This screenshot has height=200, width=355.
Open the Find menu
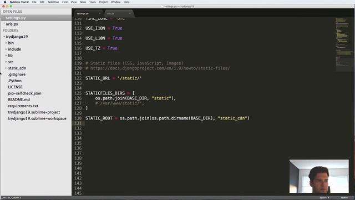click(65, 2)
